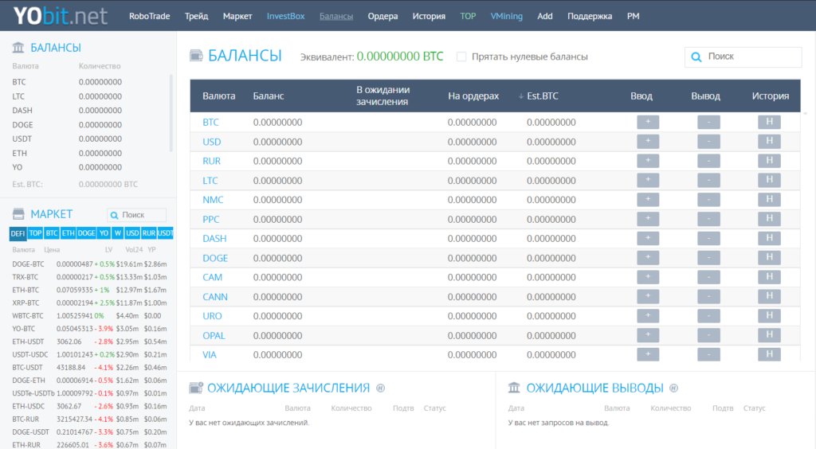Open the VMining menu item
The height and width of the screenshot is (449, 816).
506,16
